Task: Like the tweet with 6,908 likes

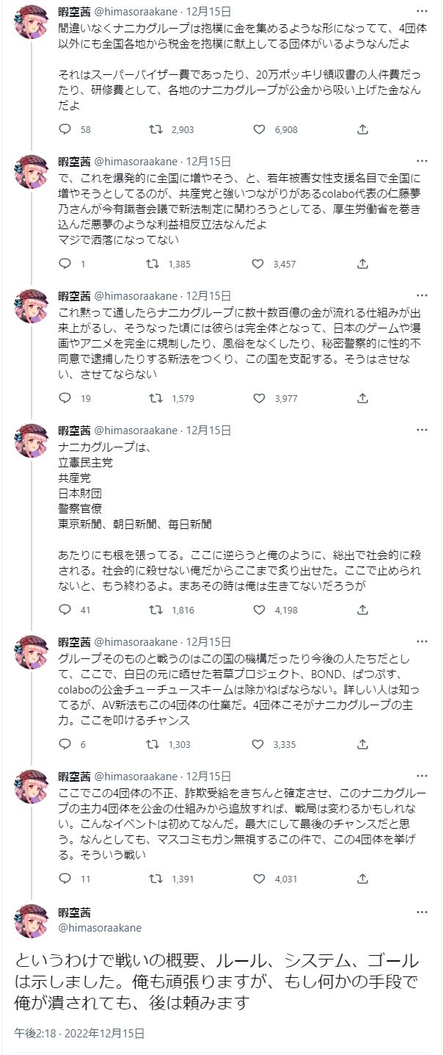Action: click(x=258, y=129)
